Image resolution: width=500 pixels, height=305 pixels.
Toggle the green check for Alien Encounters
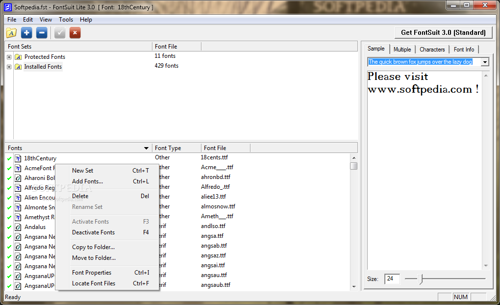(9, 198)
